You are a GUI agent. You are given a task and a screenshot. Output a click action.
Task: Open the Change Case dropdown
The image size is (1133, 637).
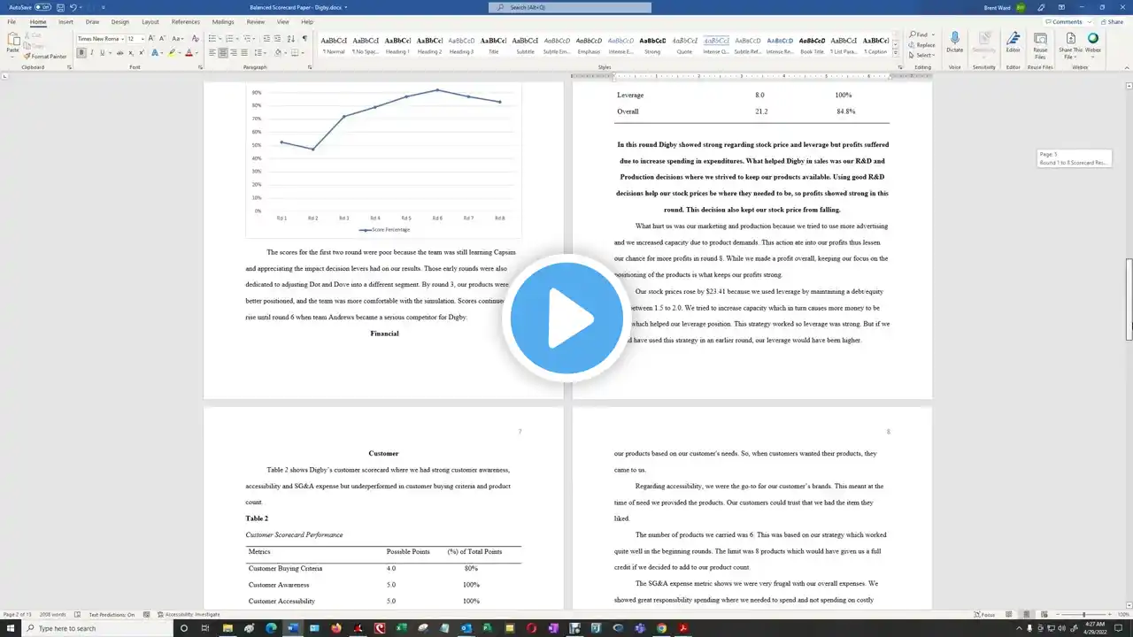click(x=178, y=39)
